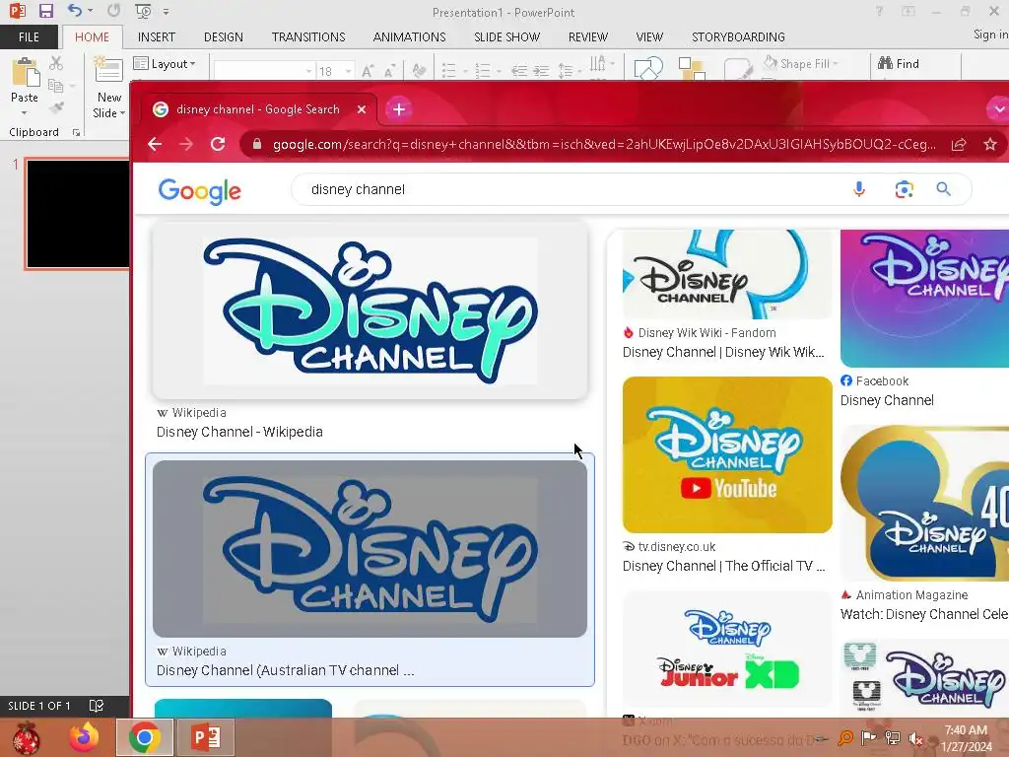Open the Disney Channel YouTube thumbnail

click(x=727, y=454)
